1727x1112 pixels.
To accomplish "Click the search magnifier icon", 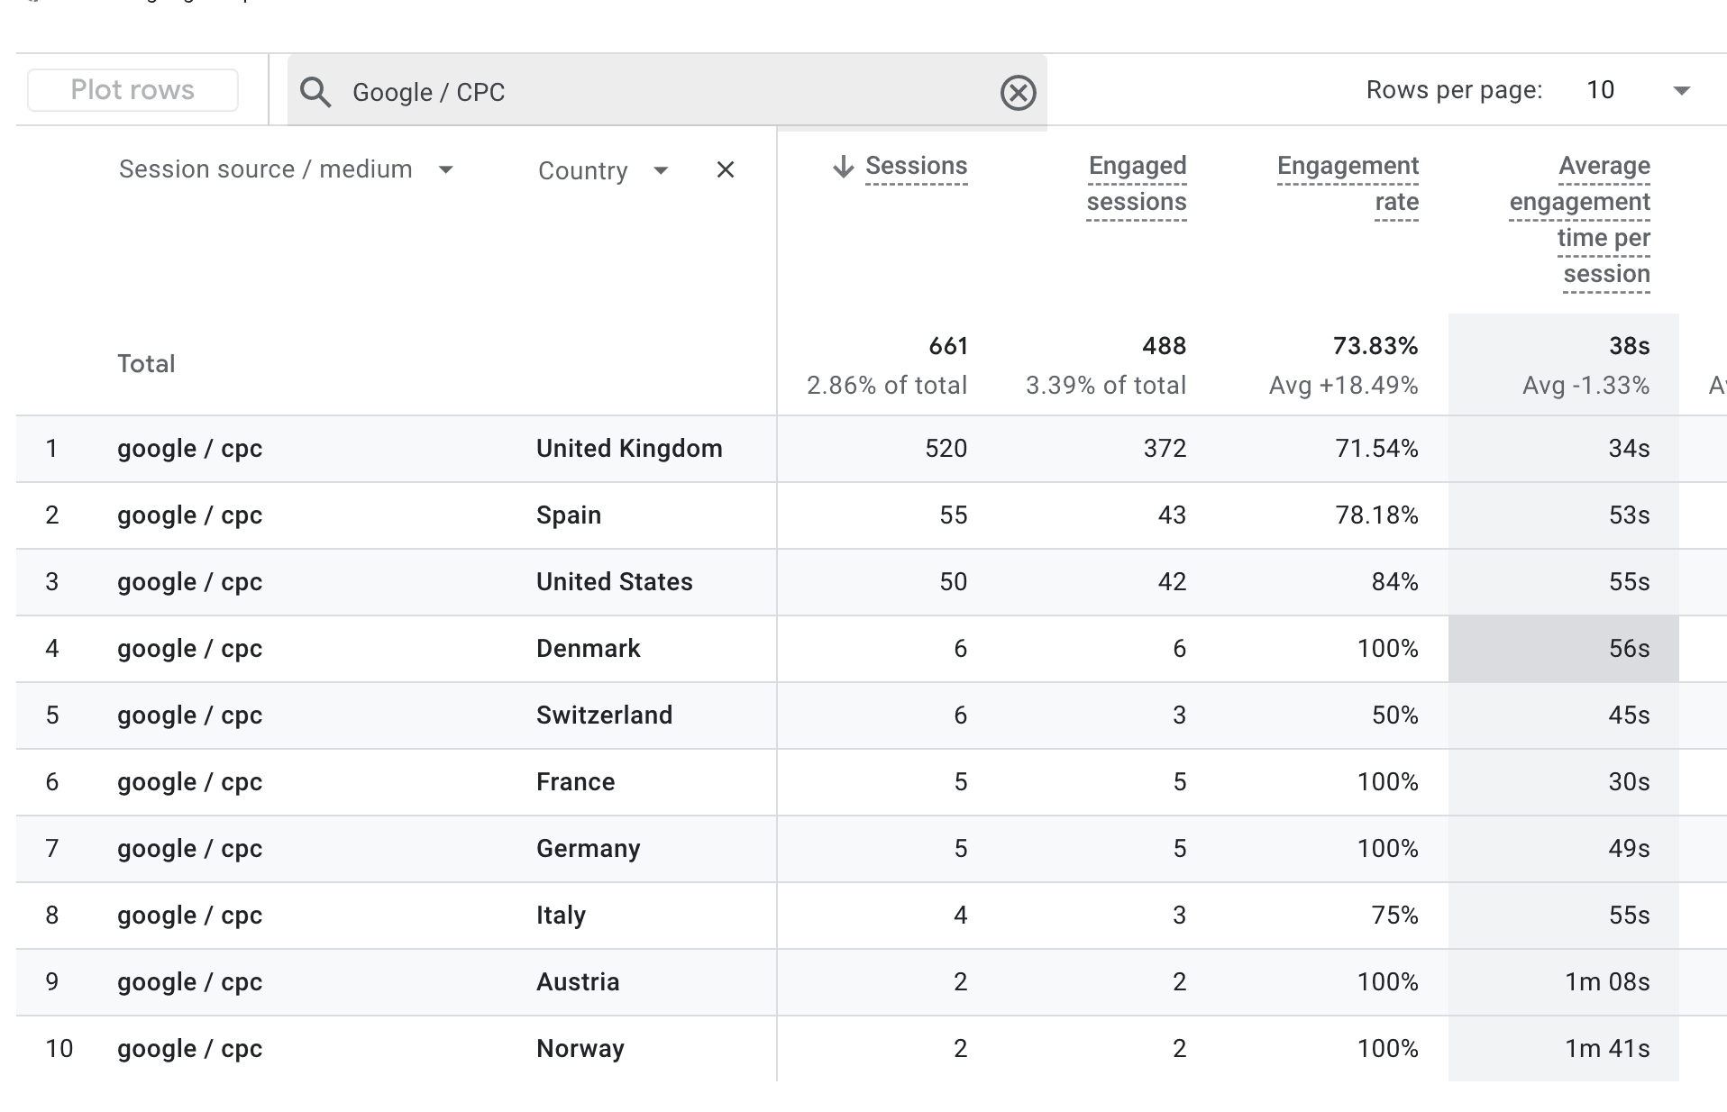I will point(315,91).
